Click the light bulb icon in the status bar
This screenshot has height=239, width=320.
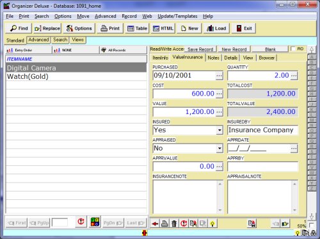click(298, 233)
